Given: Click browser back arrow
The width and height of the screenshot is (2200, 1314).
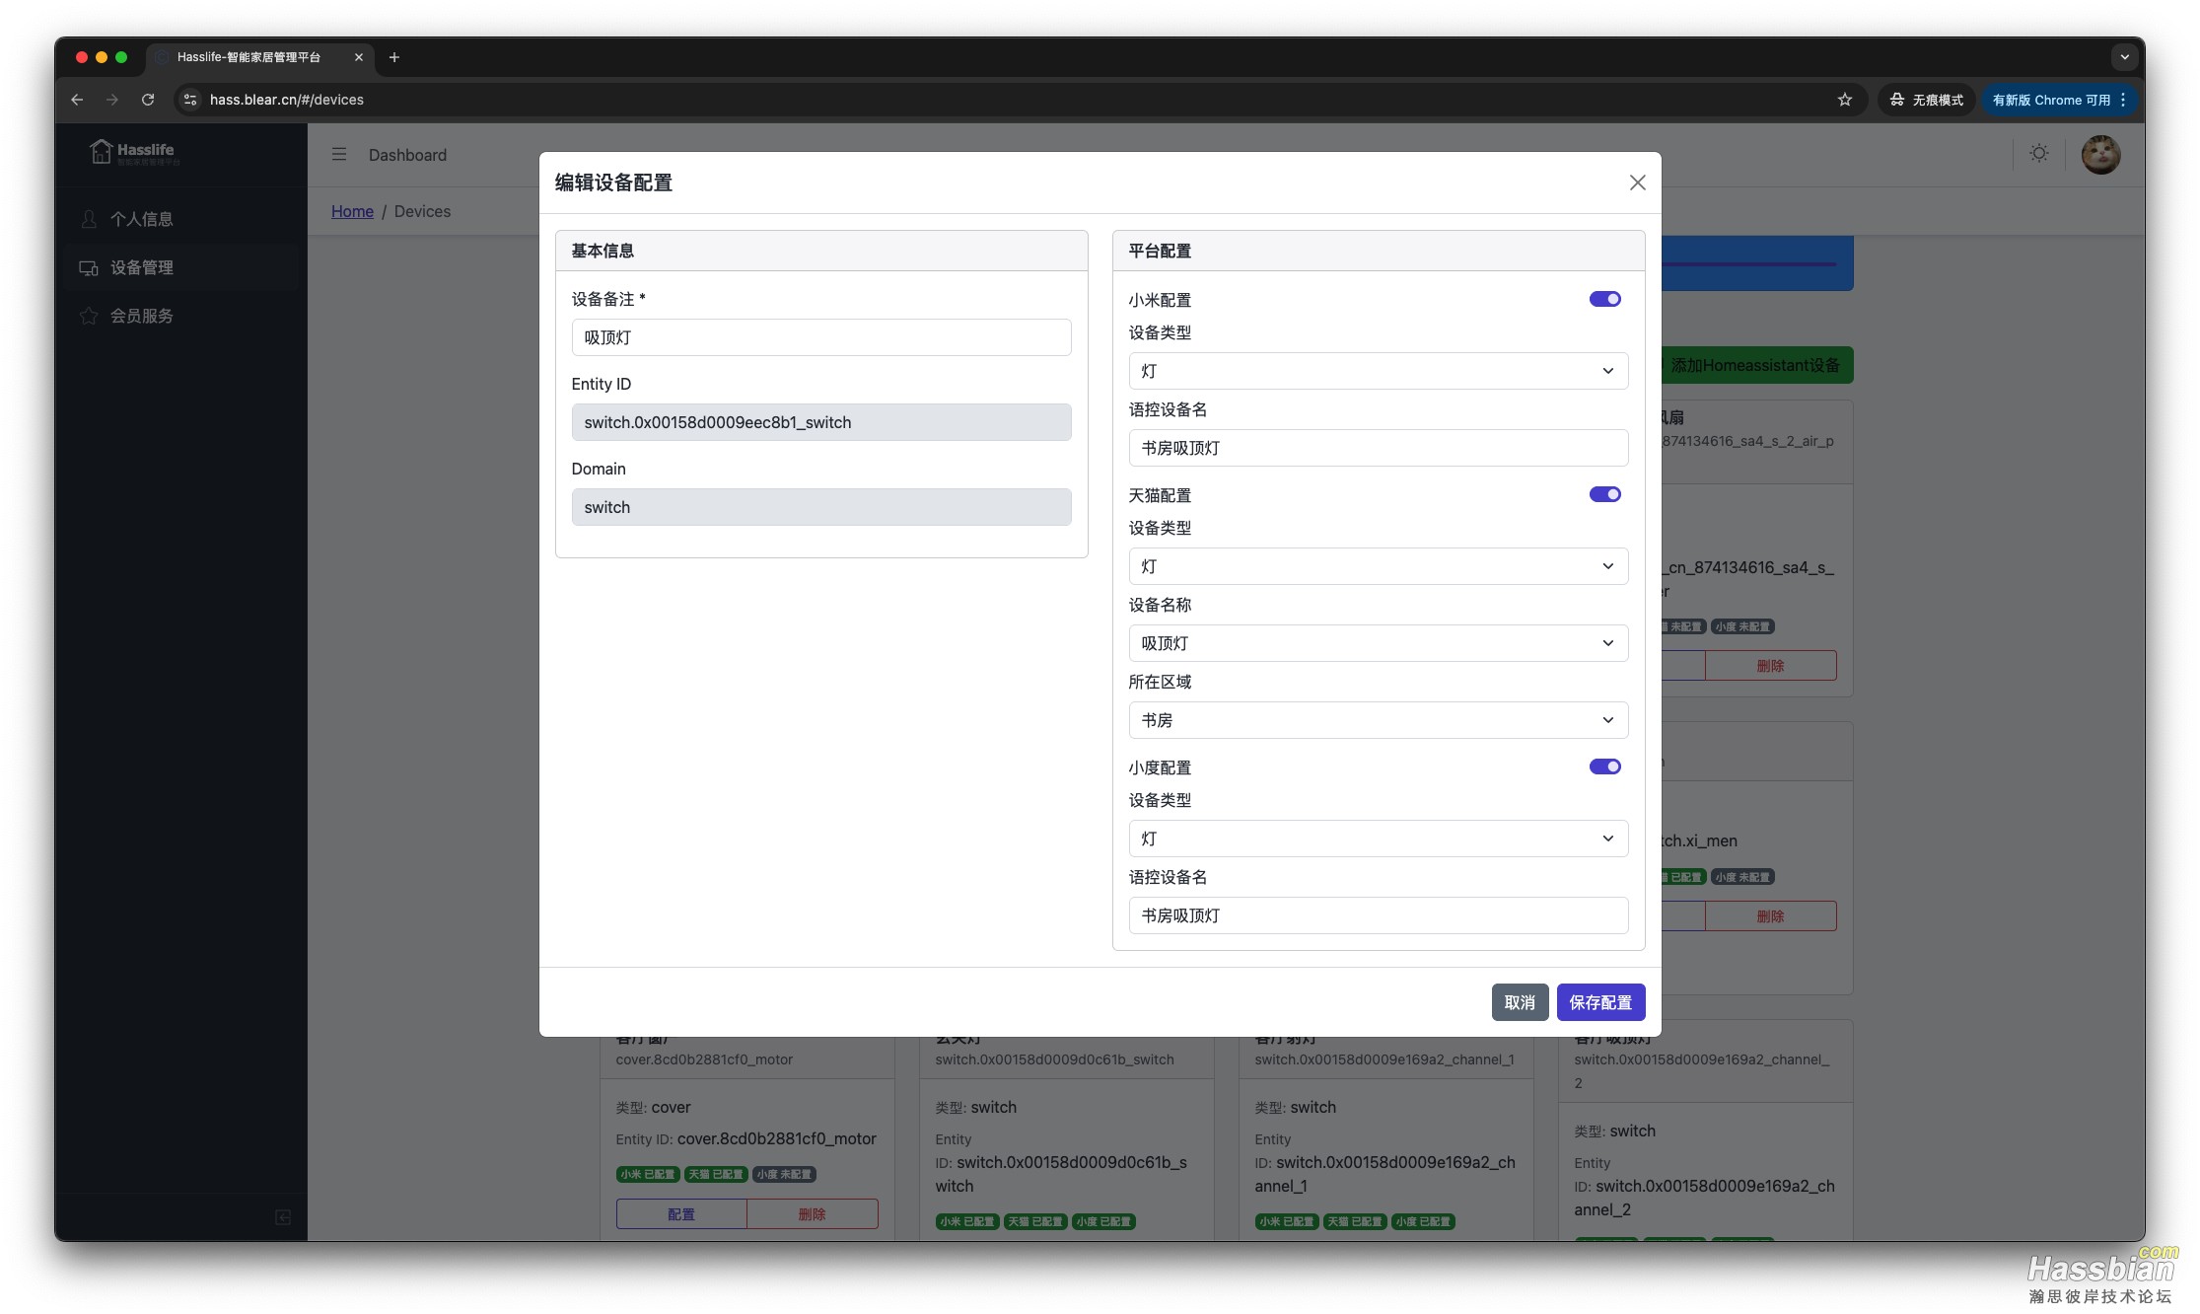Looking at the screenshot, I should 77,100.
